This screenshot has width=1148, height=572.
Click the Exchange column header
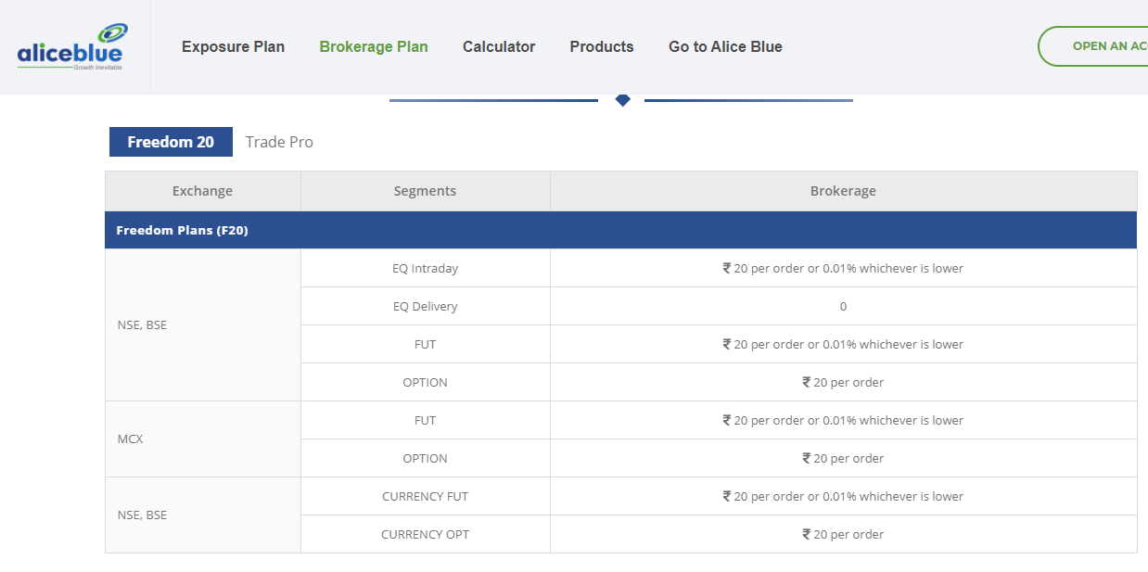202,191
